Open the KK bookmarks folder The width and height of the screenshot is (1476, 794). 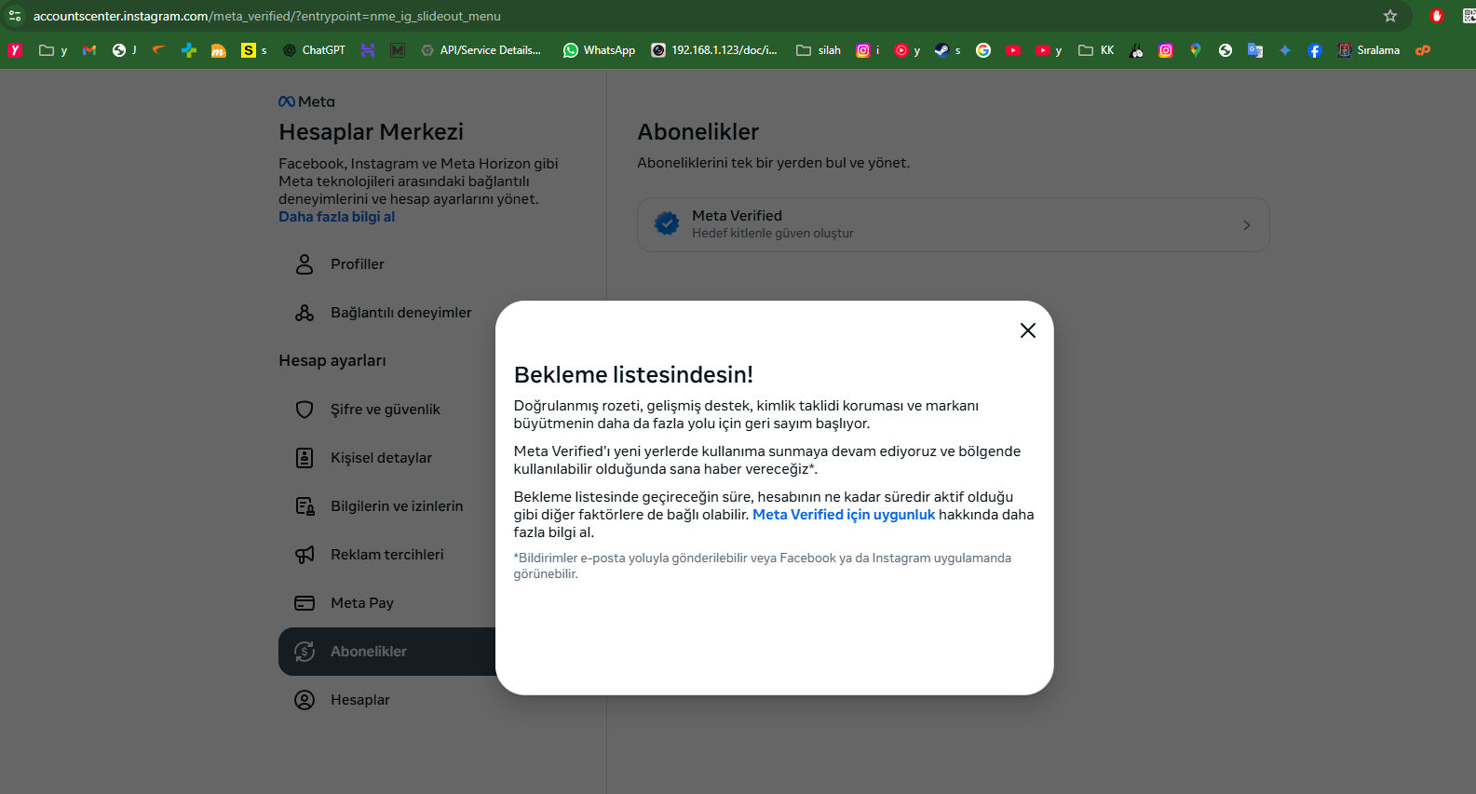coord(1096,50)
